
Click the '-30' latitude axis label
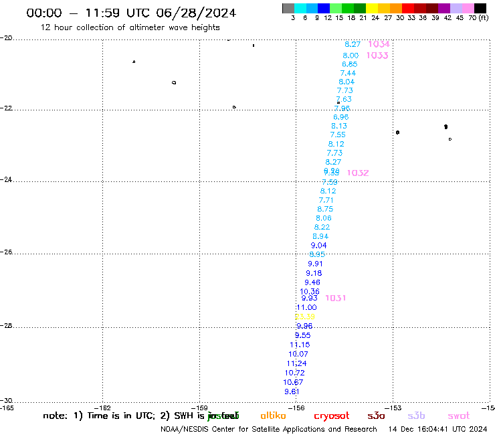(x=6, y=401)
